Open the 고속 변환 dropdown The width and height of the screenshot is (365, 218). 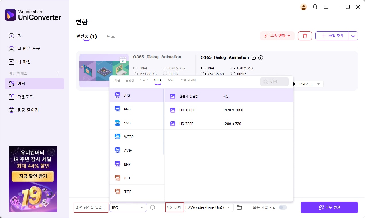pos(277,36)
